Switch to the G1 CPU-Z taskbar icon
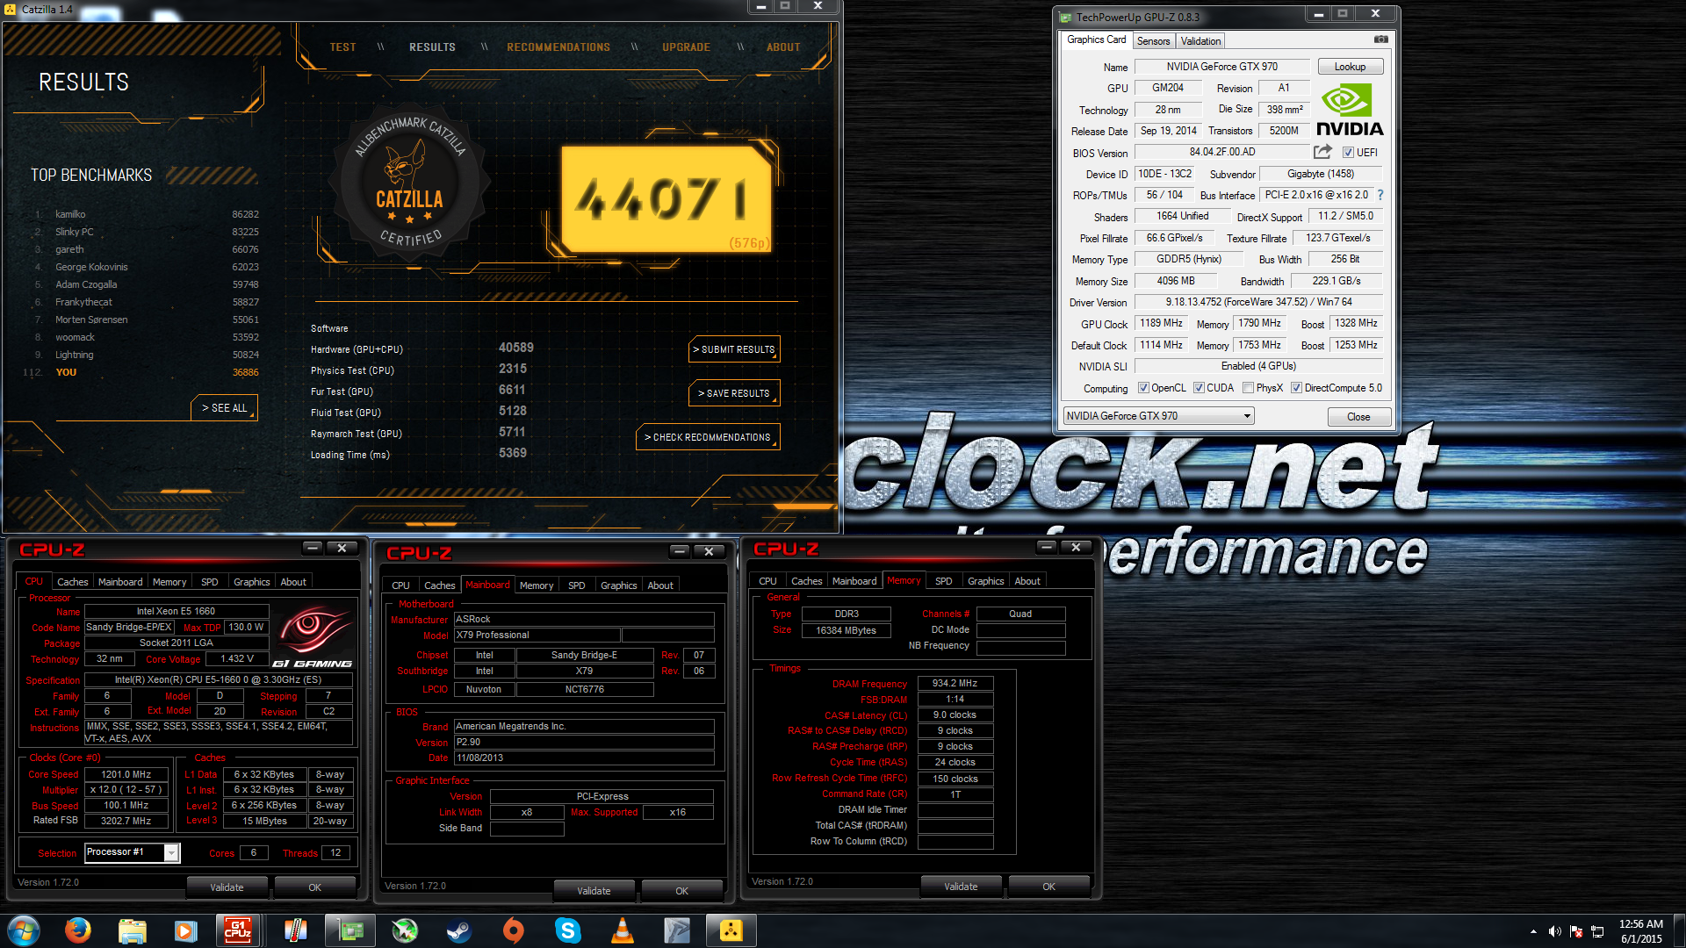Screen dimensions: 1686x948 pyautogui.click(x=238, y=930)
